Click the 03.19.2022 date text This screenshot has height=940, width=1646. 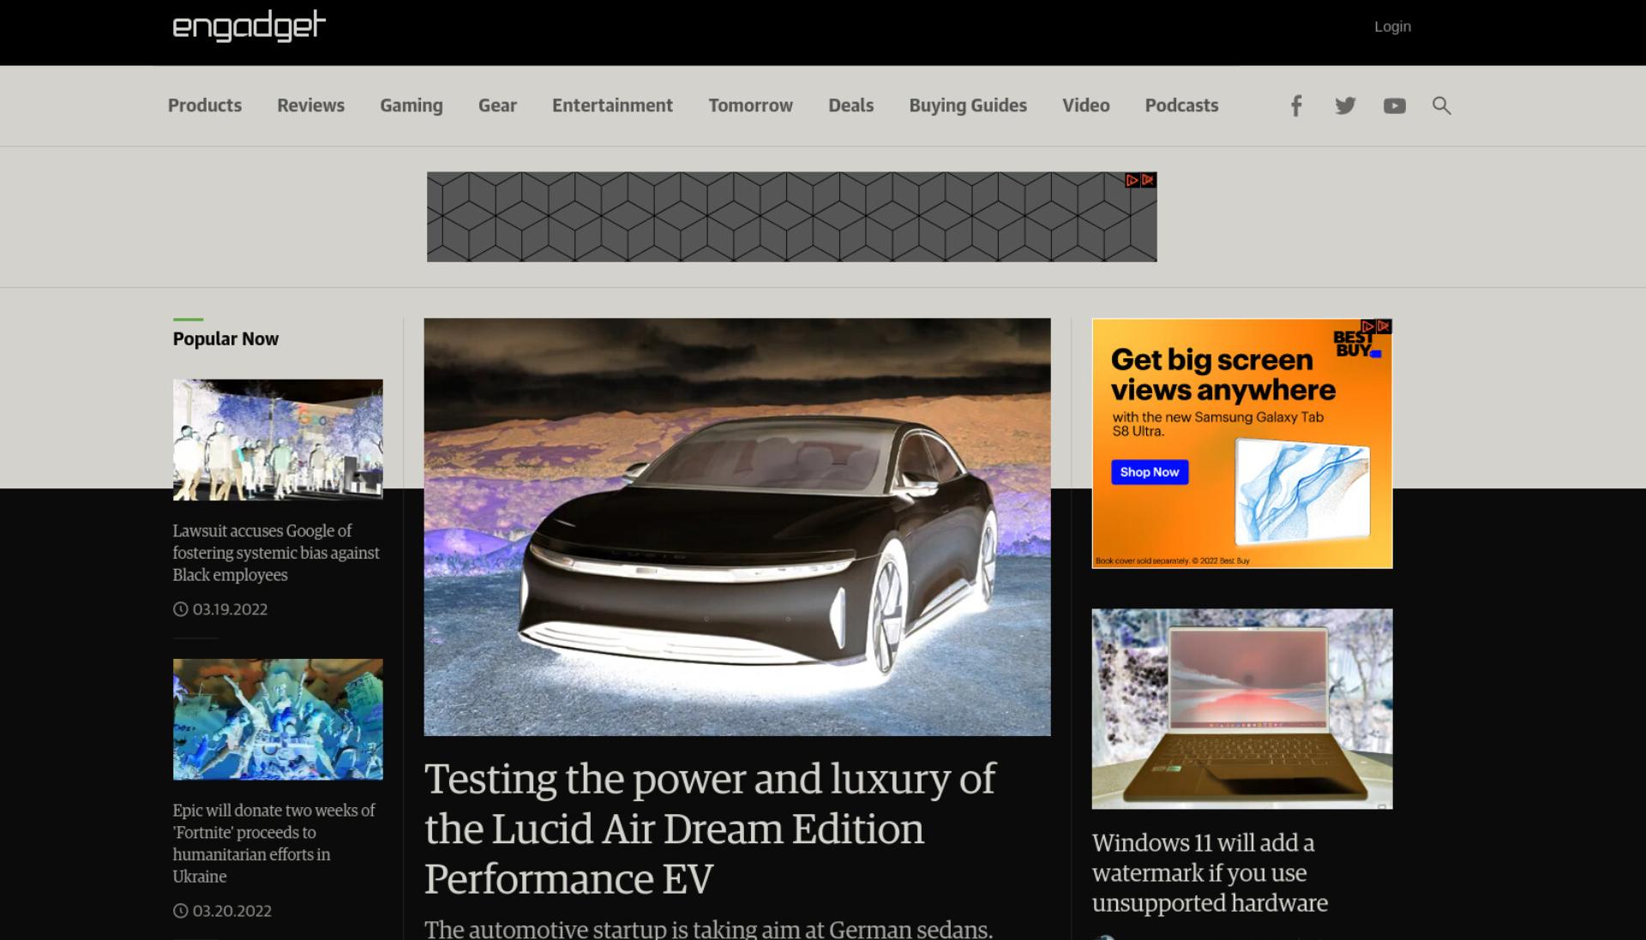coord(230,609)
